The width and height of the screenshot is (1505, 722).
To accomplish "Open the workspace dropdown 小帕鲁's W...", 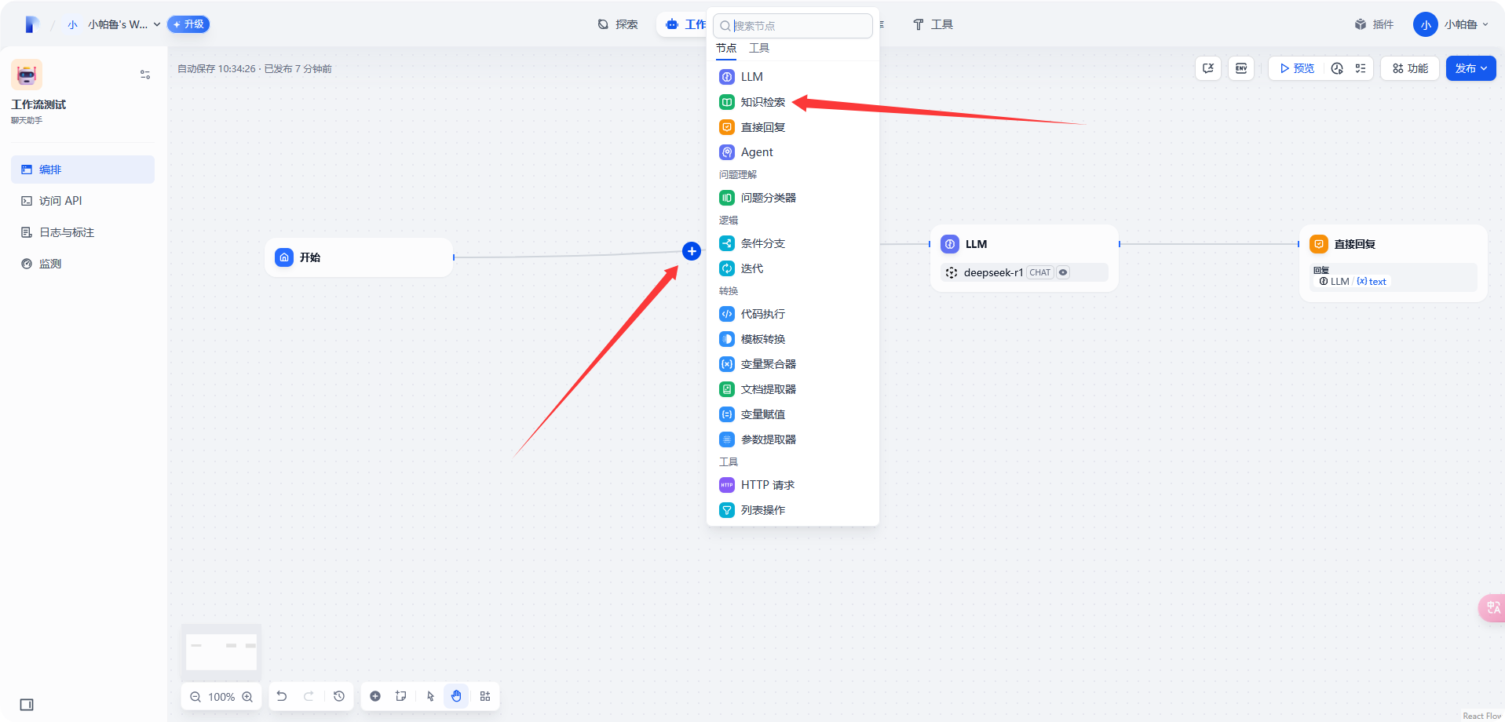I will [x=123, y=24].
